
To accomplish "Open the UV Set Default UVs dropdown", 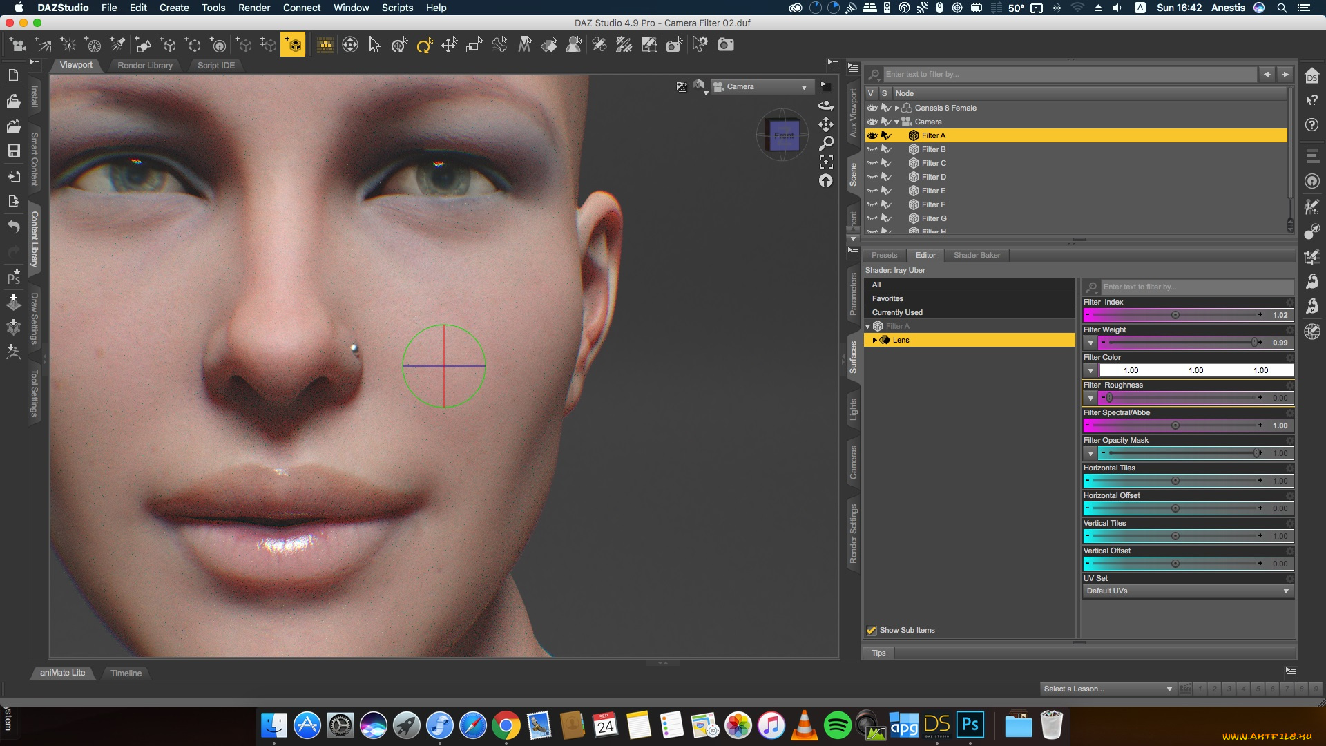I will pos(1187,591).
